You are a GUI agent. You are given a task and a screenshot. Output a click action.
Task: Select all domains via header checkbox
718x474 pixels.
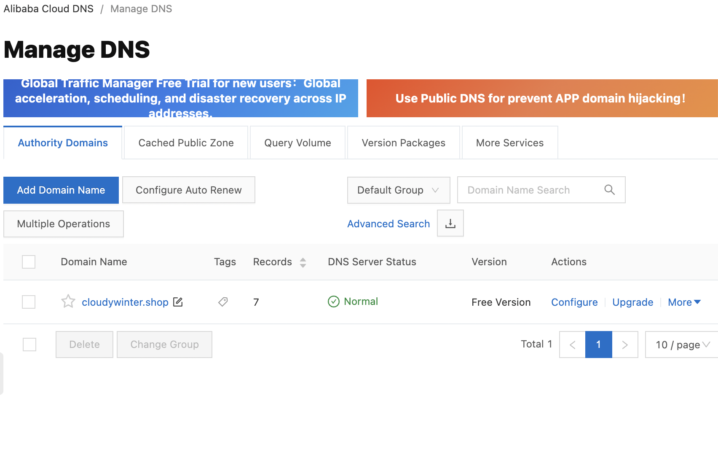point(29,262)
